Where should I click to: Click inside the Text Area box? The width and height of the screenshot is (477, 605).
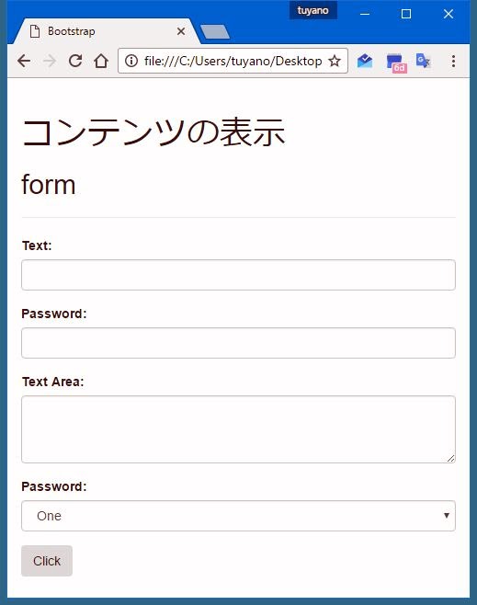[238, 429]
